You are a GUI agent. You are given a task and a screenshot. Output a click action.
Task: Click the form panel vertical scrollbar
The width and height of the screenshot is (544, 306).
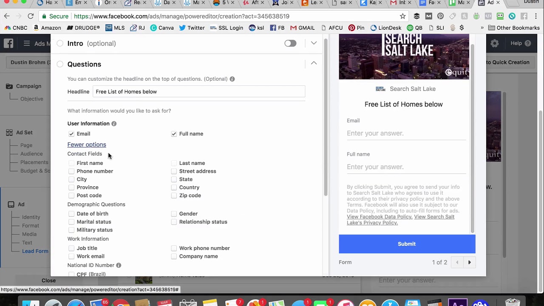point(326,117)
